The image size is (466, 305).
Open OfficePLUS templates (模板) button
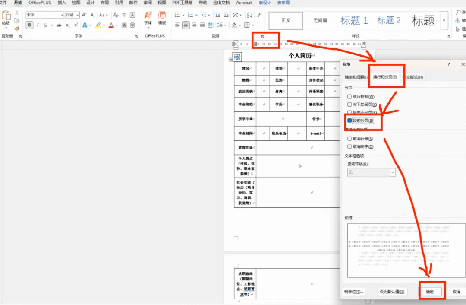coord(162,18)
